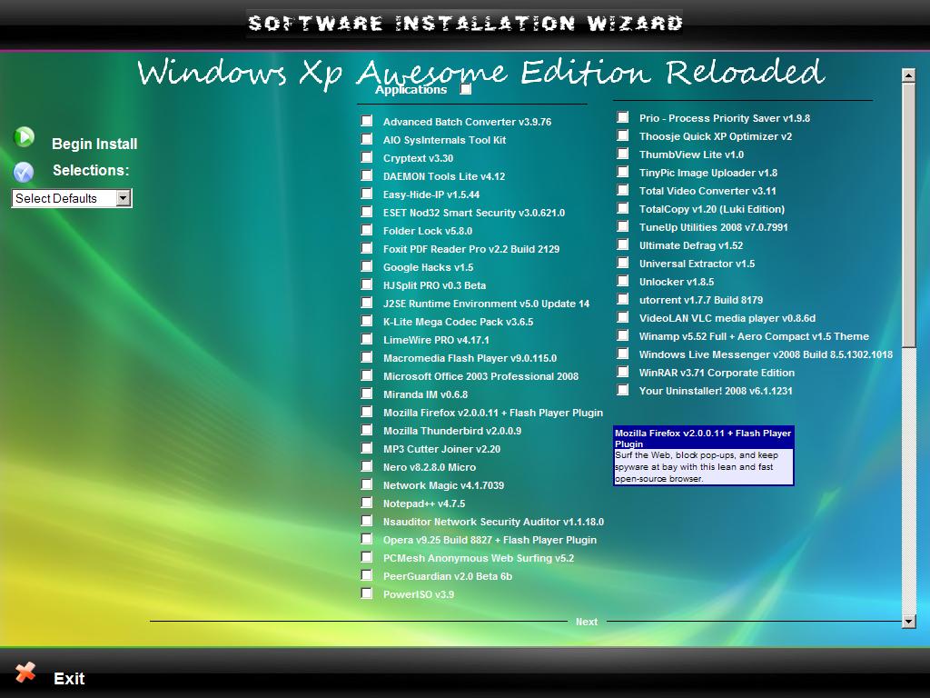Enable Miranda IM v0.6.8 checkbox

point(367,394)
